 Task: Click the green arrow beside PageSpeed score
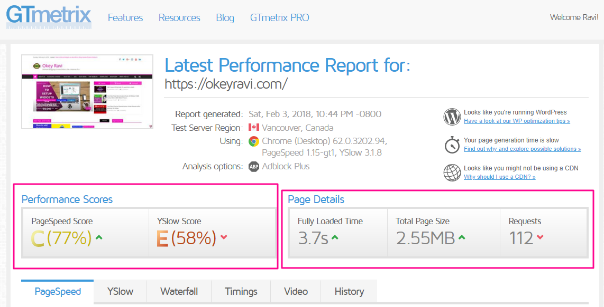[x=99, y=237]
